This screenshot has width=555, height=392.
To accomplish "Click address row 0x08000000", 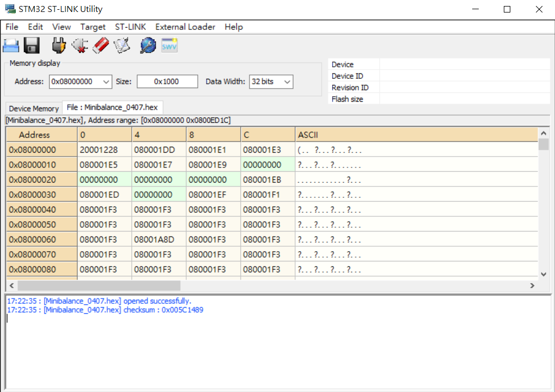I will 42,150.
